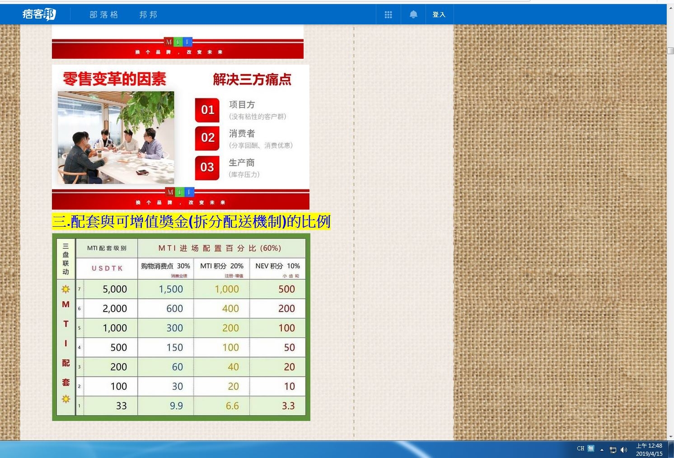Open the apps grid menu icon
The height and width of the screenshot is (458, 674).
388,14
